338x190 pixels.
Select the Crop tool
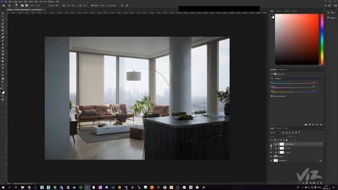[x=3, y=27]
